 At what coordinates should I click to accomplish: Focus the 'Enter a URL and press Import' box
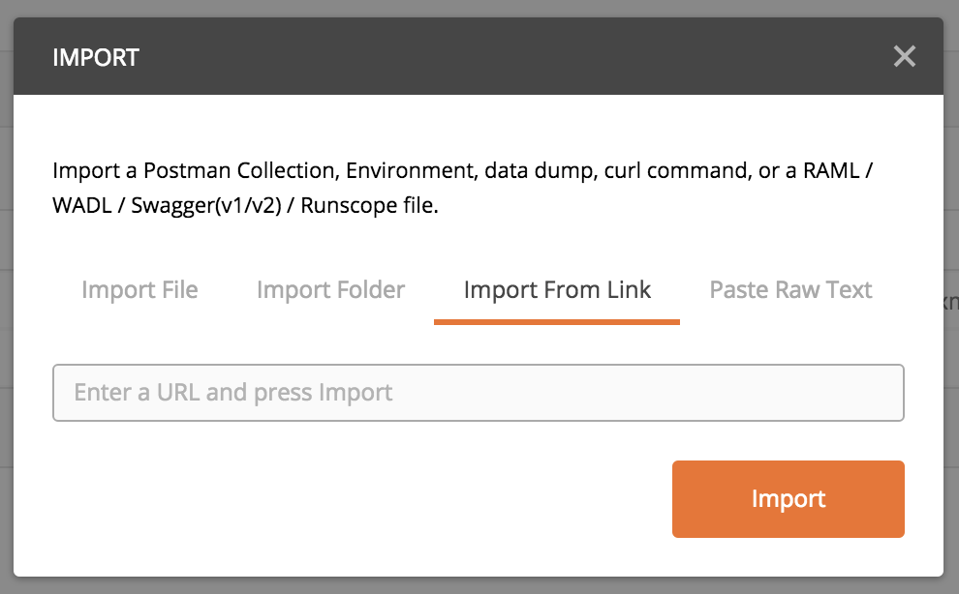478,393
